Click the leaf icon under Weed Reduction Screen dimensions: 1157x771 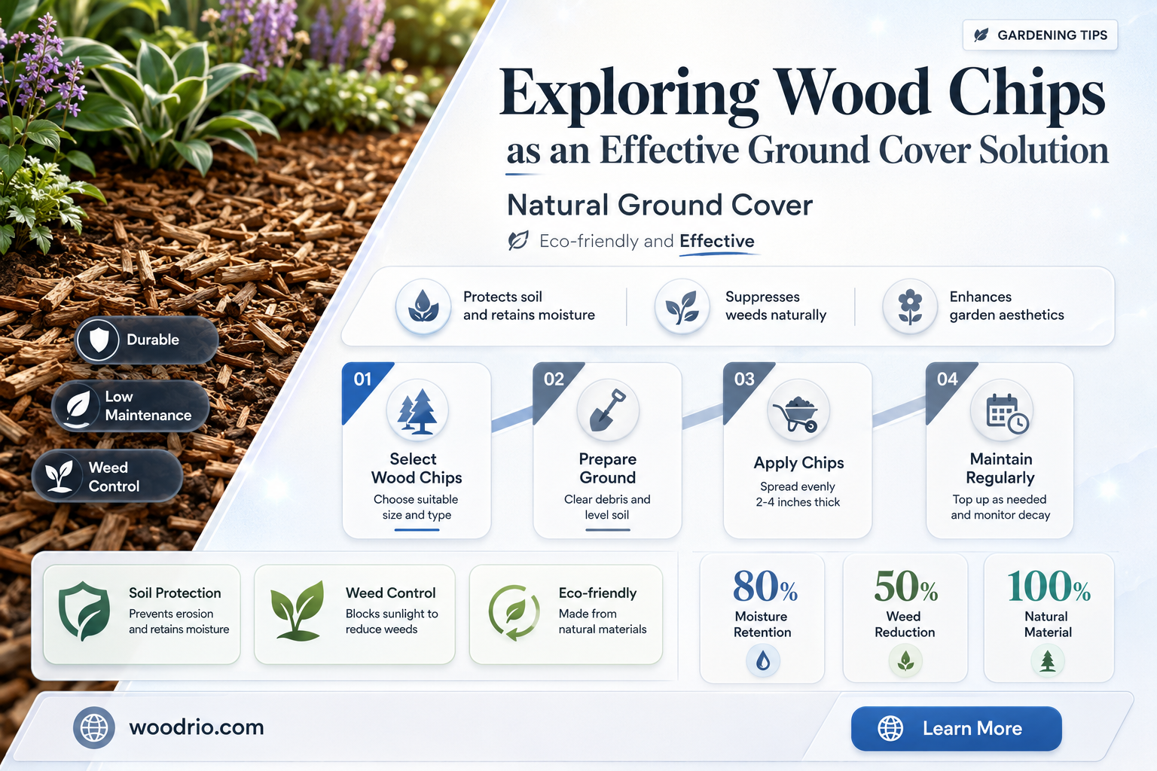coord(905,661)
